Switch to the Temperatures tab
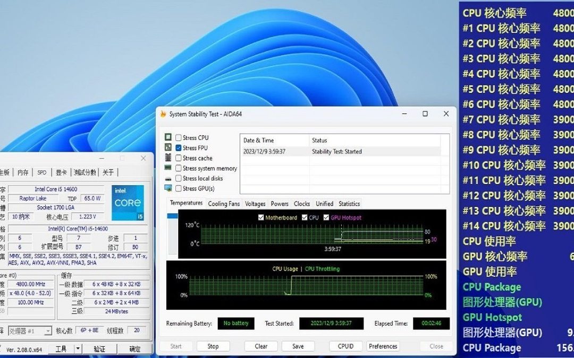574x358 pixels. 186,203
